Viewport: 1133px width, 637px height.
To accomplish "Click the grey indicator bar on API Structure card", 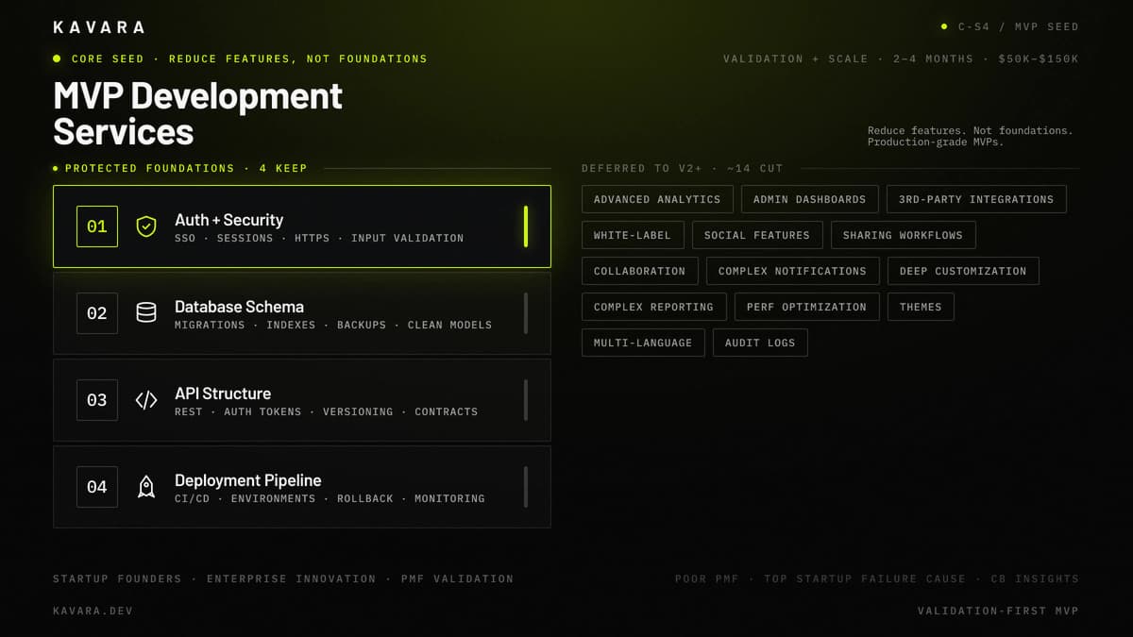I will [x=526, y=400].
